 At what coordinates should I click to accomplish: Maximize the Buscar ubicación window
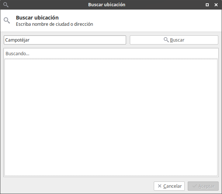click(207, 5)
